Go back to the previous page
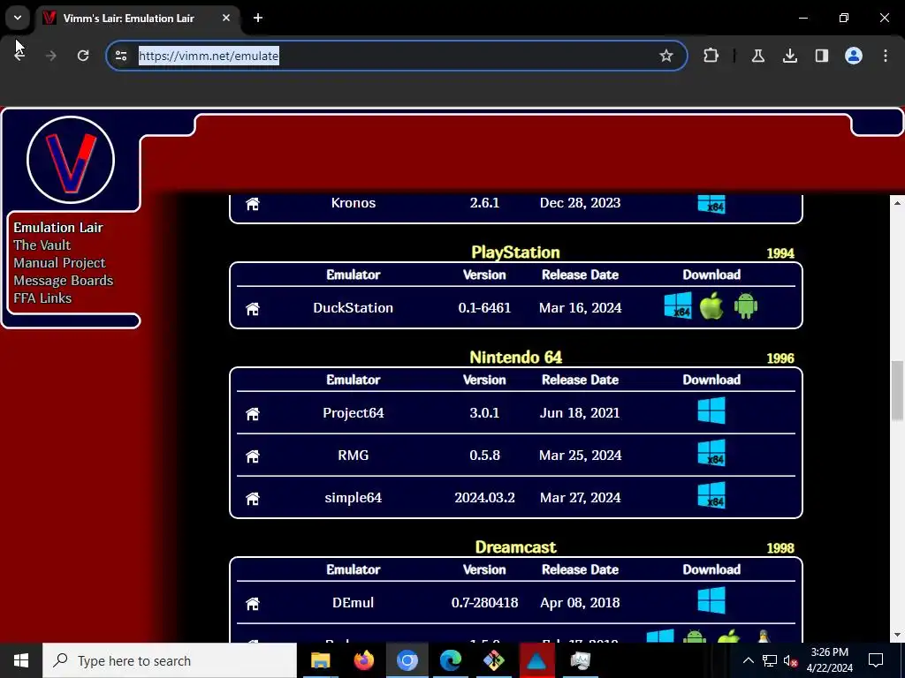 click(19, 56)
